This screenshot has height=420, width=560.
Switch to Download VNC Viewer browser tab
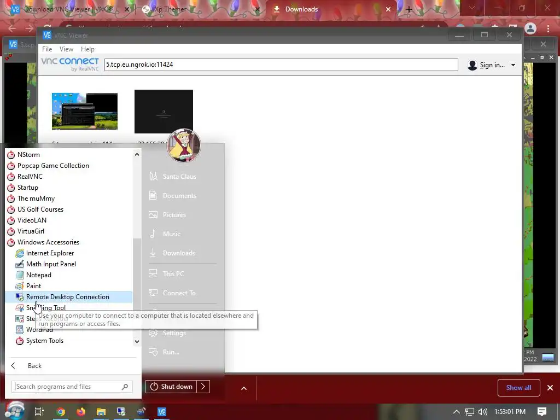[68, 9]
